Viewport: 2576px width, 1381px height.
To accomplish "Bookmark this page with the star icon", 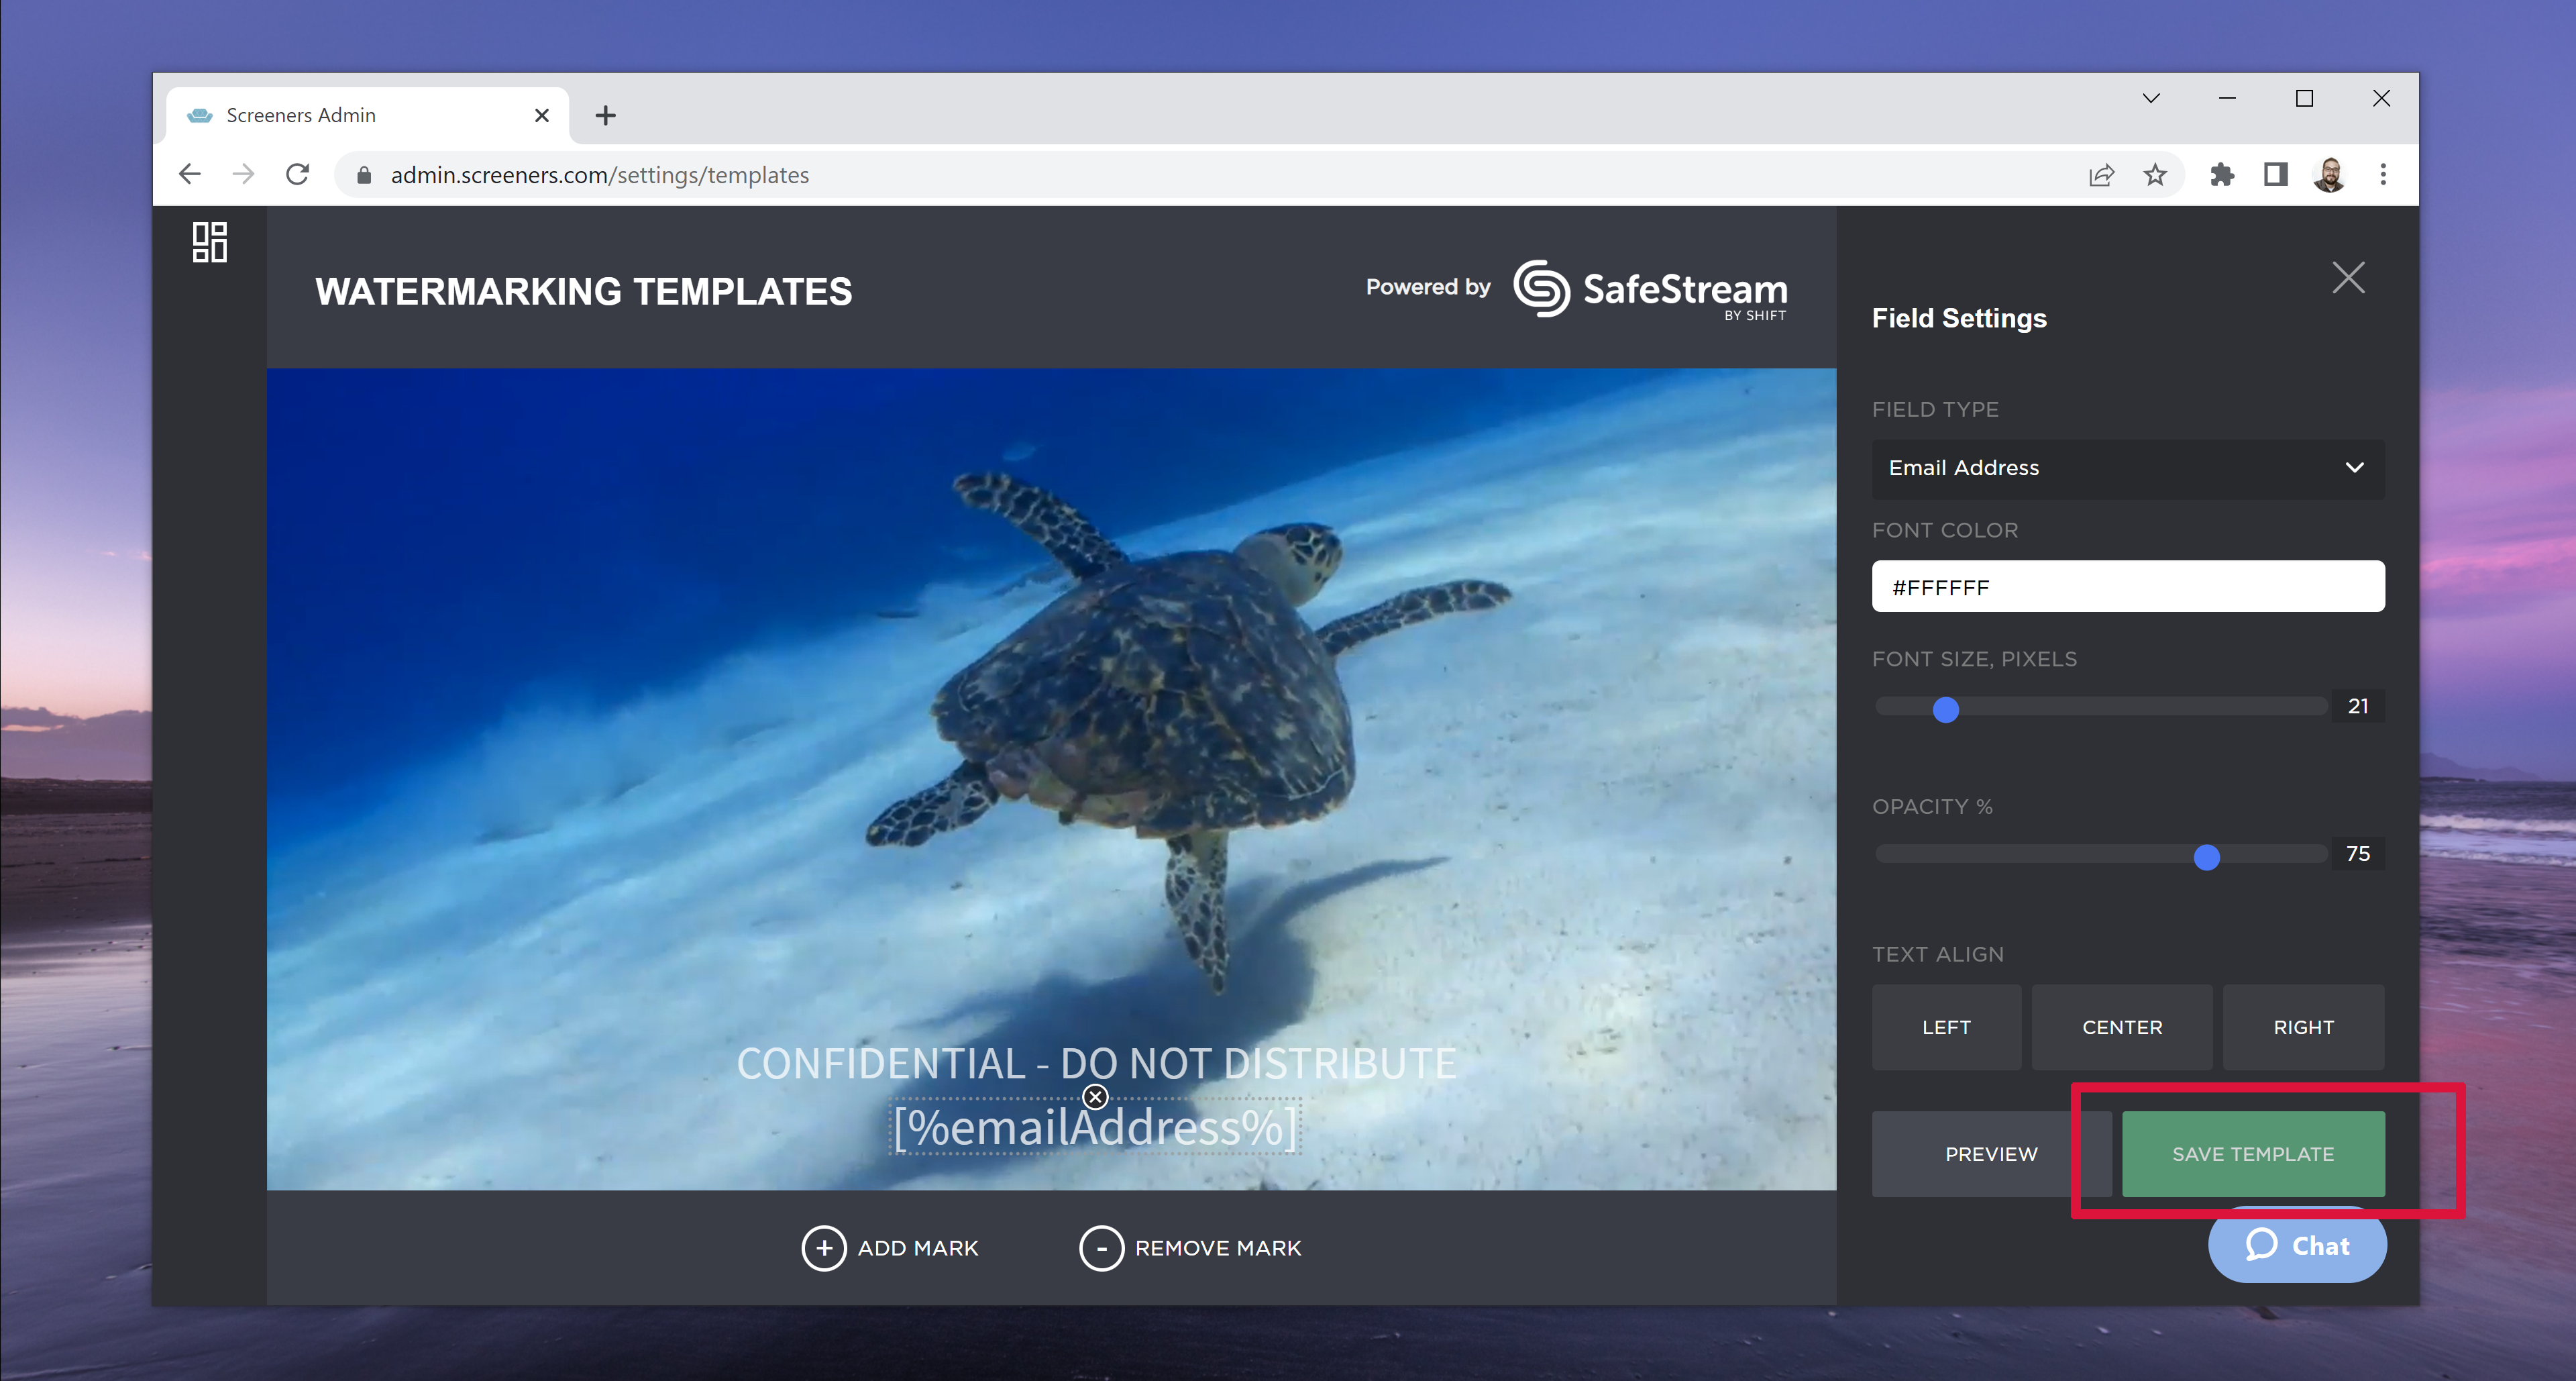I will (x=2155, y=175).
